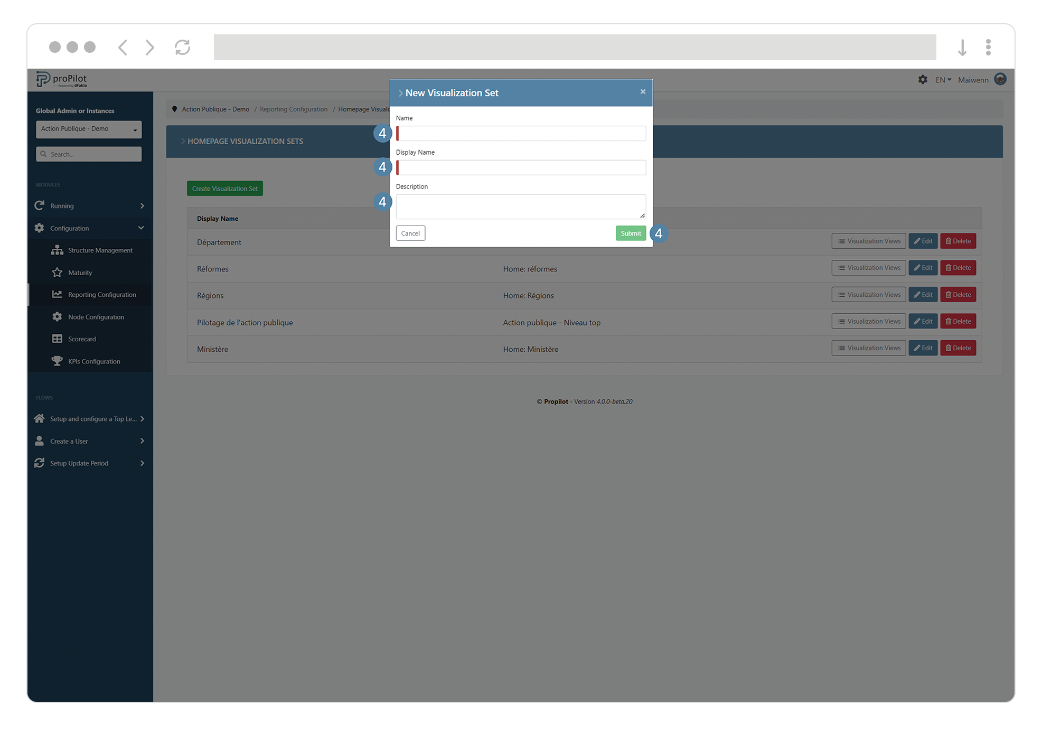
Task: Click the sidebar search field
Action: click(x=88, y=154)
